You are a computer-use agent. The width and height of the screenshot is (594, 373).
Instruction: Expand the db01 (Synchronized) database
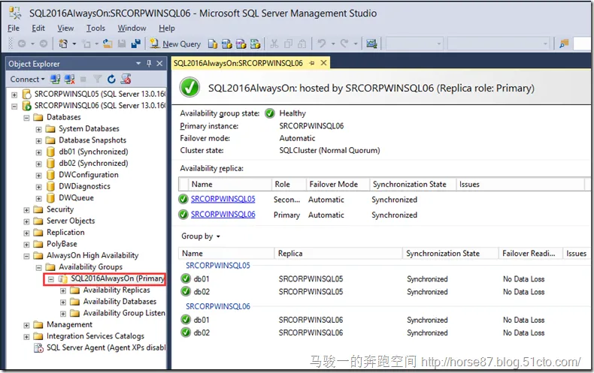pos(38,152)
